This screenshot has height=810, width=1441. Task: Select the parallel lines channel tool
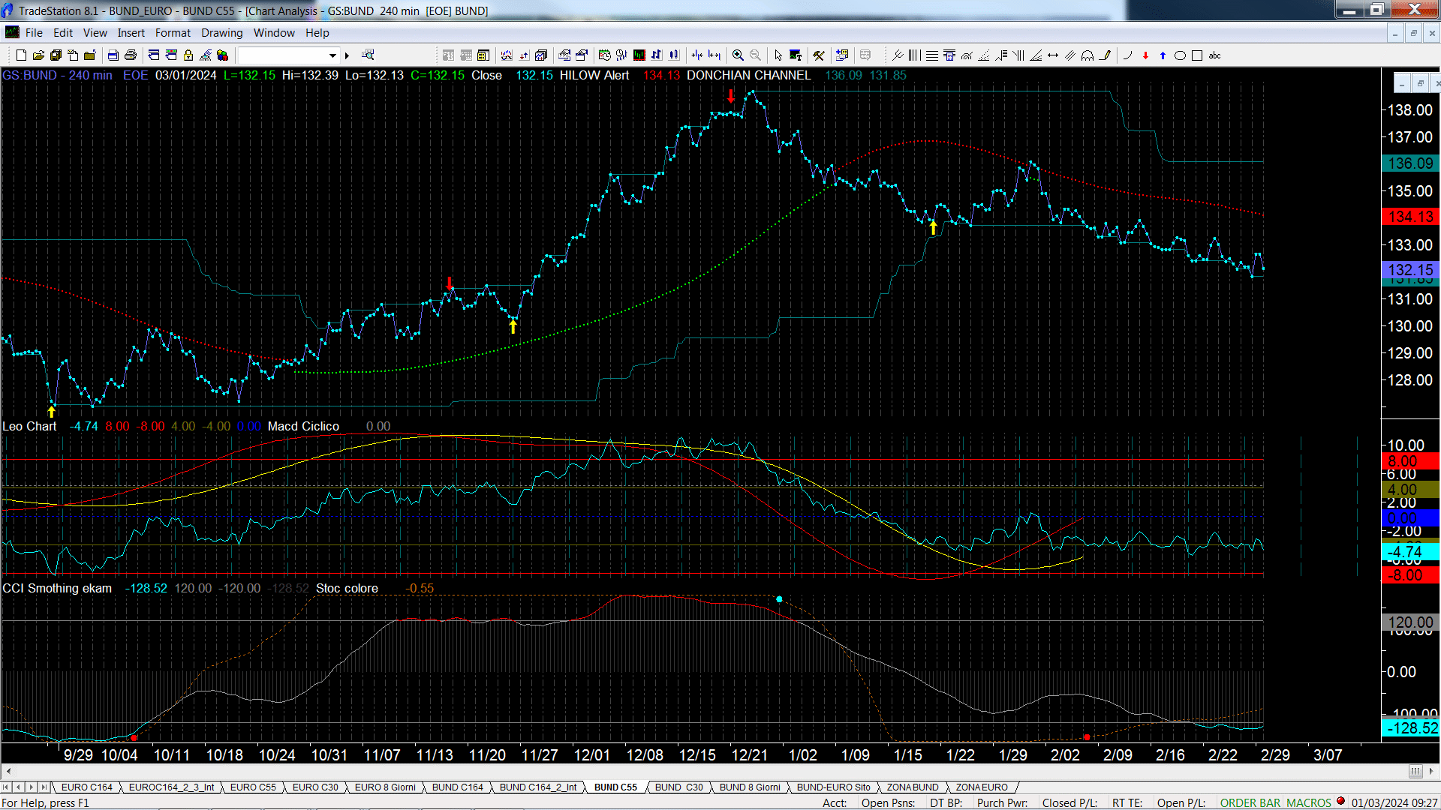(x=1070, y=55)
